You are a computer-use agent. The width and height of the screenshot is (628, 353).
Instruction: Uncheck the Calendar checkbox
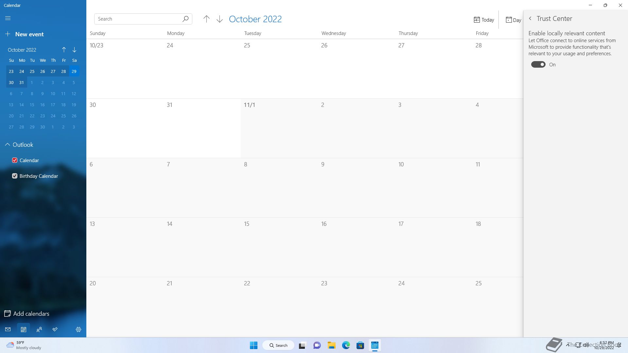coord(14,160)
